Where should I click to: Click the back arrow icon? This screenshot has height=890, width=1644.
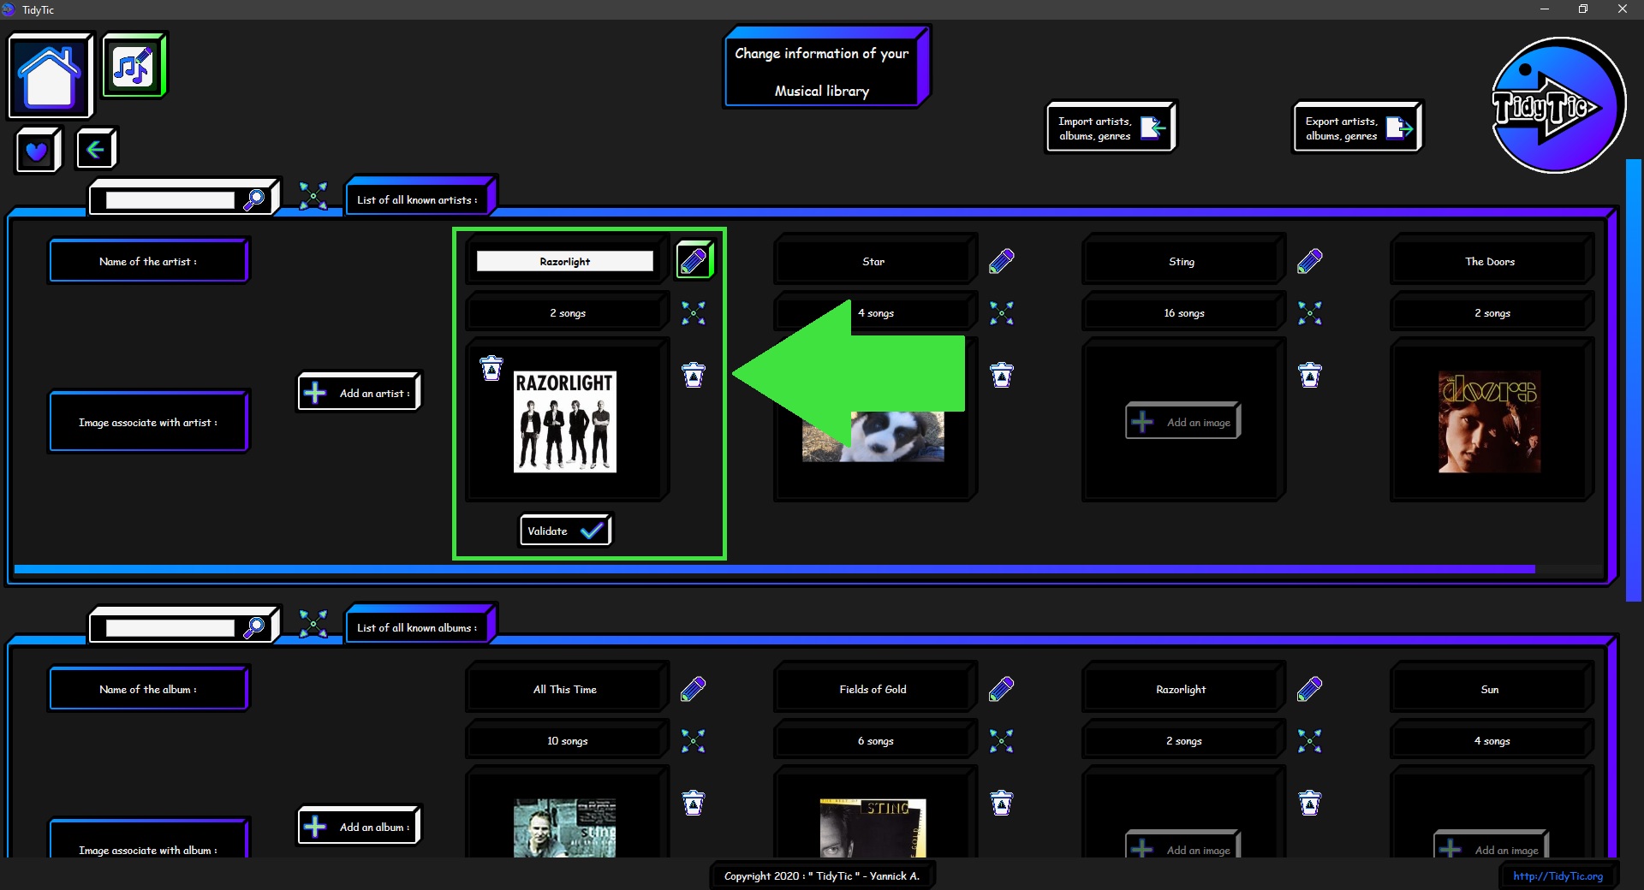pyautogui.click(x=96, y=150)
